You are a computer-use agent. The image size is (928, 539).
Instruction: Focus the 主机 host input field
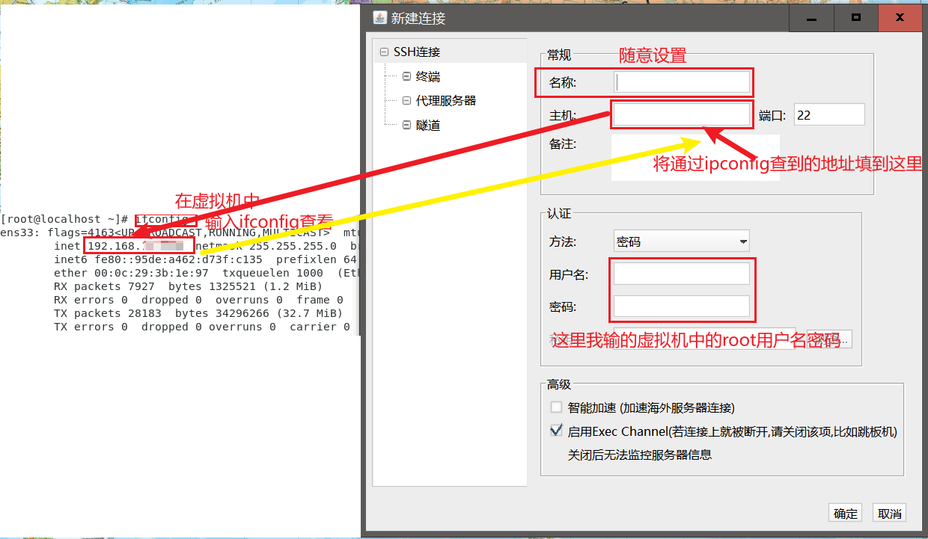[682, 114]
